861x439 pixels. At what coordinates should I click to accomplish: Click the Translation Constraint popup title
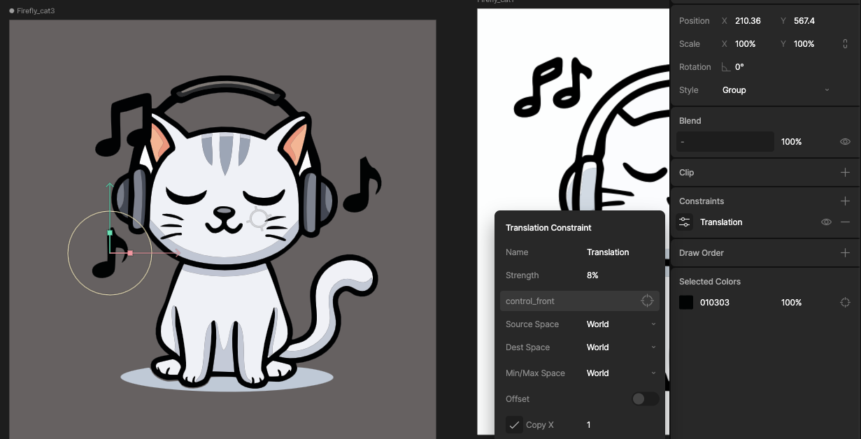(548, 228)
